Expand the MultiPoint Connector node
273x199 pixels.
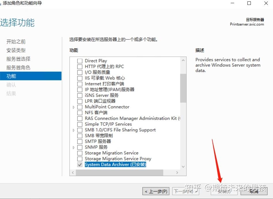(x=74, y=107)
